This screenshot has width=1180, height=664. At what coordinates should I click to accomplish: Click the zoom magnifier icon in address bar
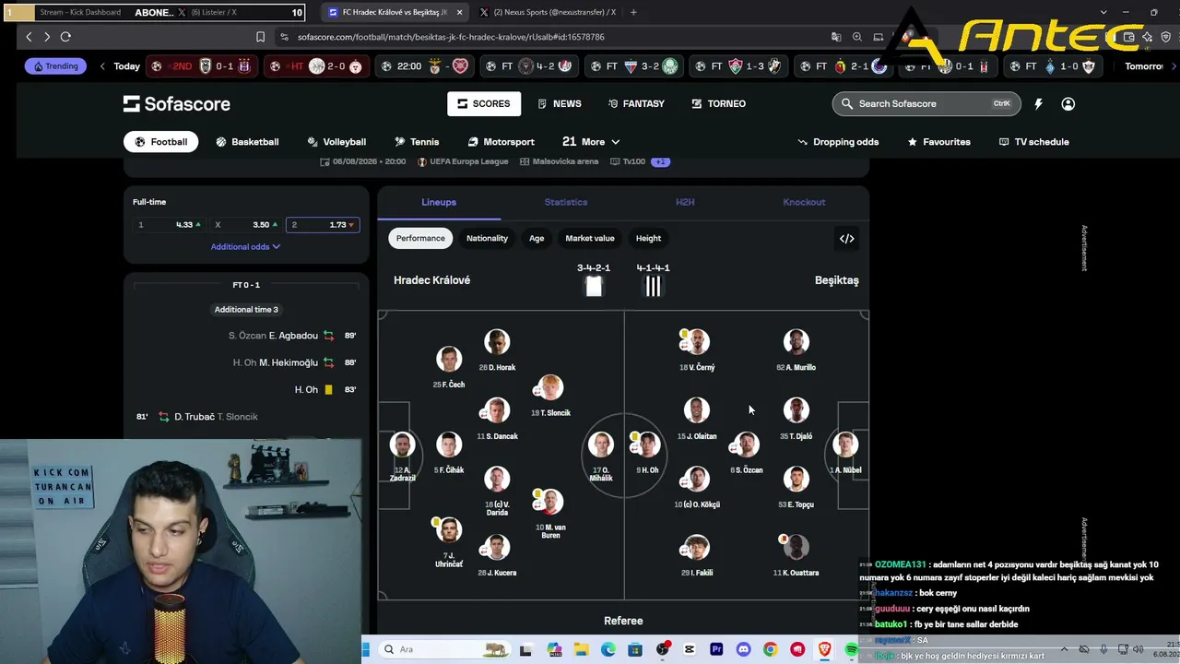(x=857, y=37)
